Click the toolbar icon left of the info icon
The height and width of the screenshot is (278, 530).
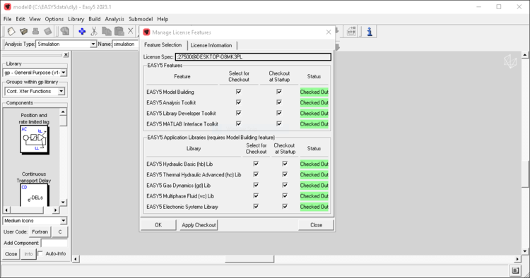(351, 31)
